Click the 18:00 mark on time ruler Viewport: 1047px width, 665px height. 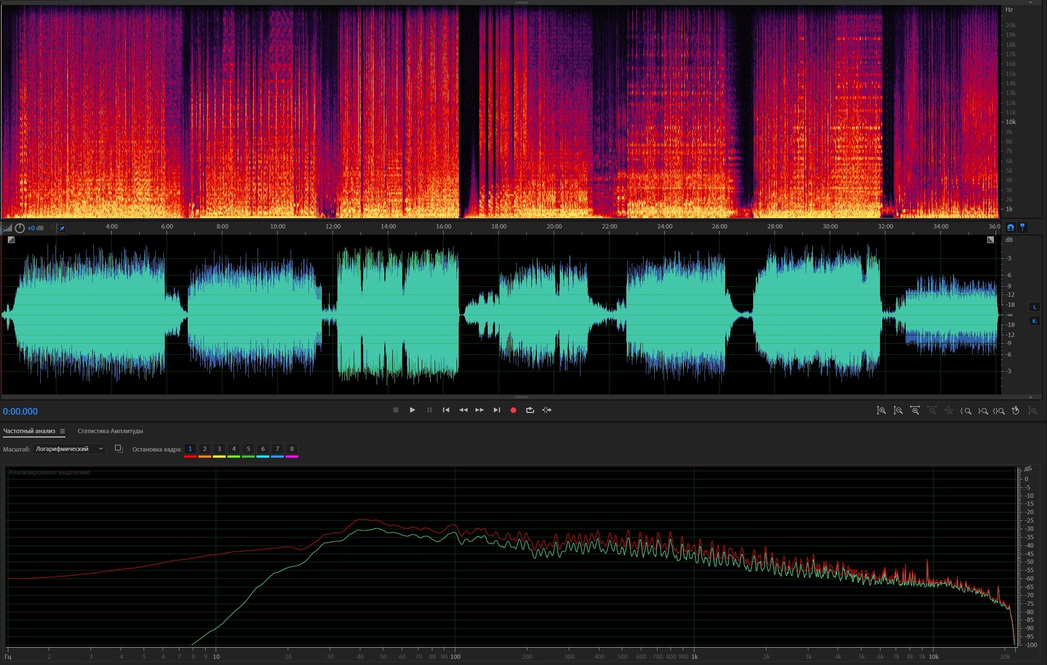point(499,226)
